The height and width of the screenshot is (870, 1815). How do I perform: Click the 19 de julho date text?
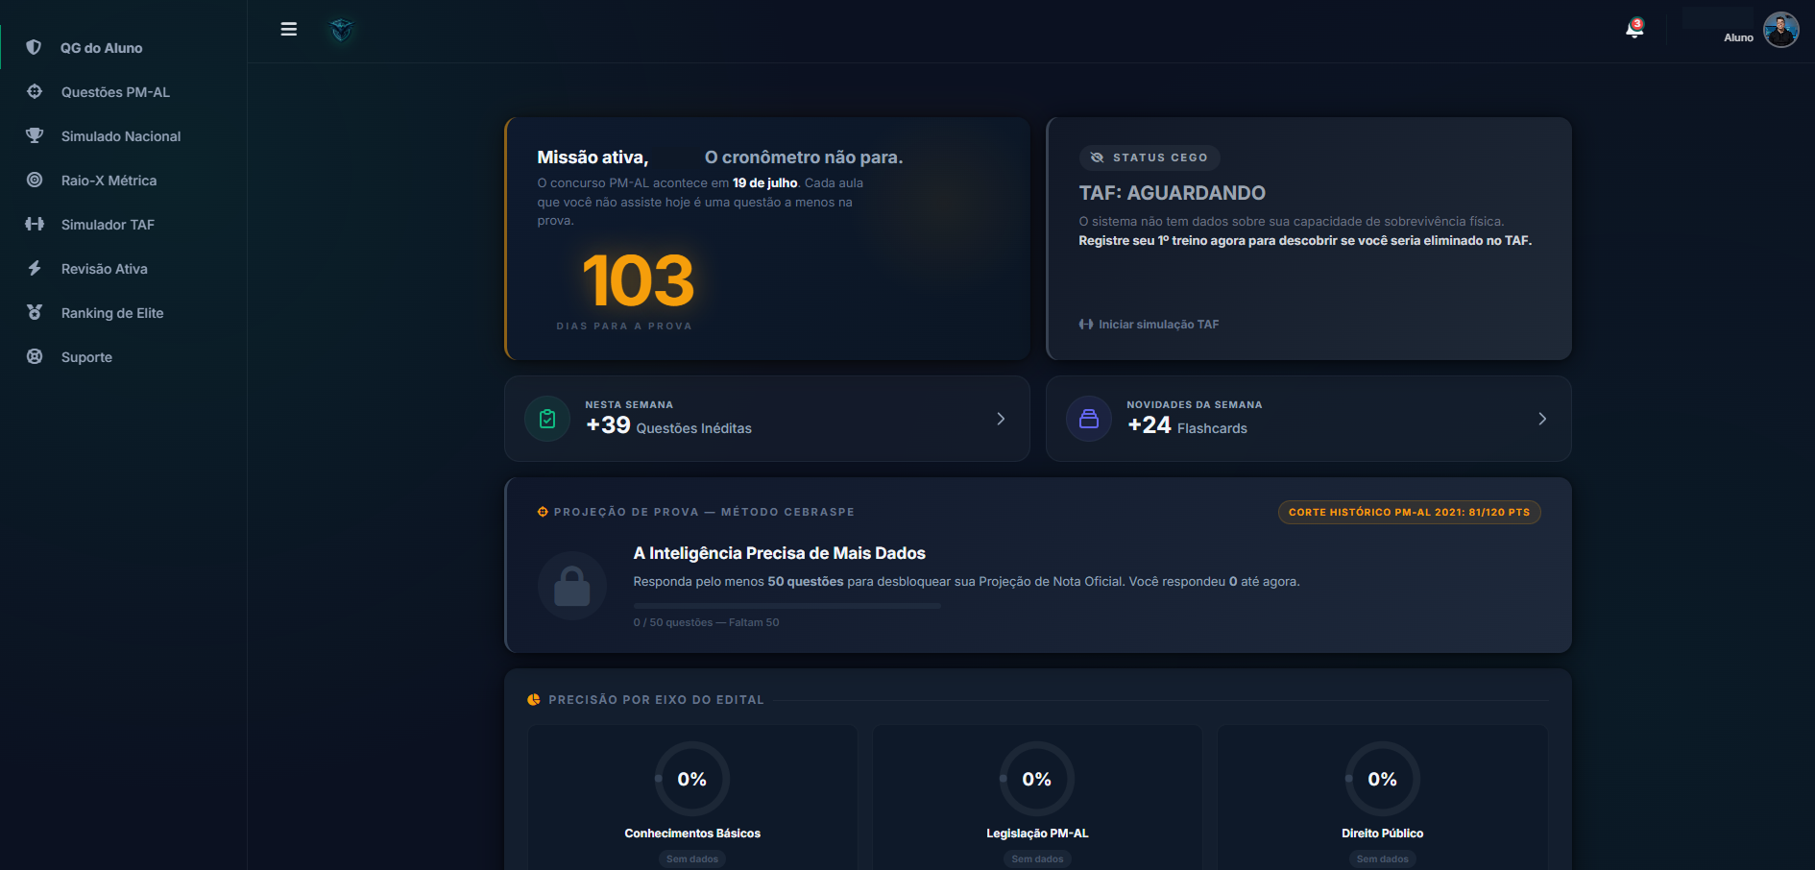tap(764, 183)
